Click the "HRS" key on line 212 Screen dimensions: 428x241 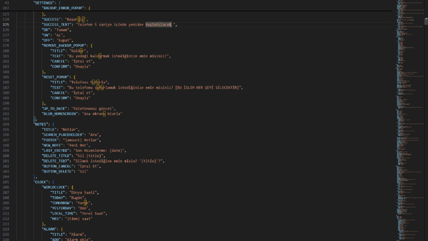[x=56, y=219]
